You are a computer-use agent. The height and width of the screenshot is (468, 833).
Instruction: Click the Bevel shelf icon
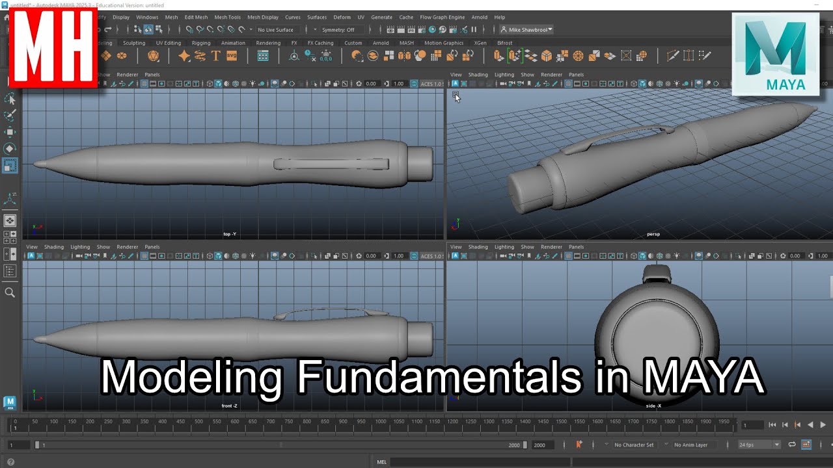[547, 56]
